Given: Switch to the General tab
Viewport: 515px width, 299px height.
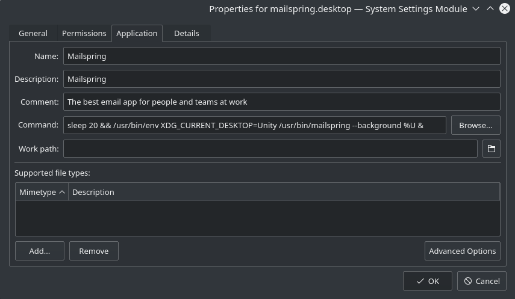Looking at the screenshot, I should coord(33,33).
